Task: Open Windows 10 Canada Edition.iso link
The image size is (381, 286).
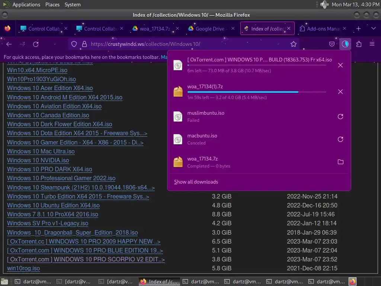Action: 48,115
